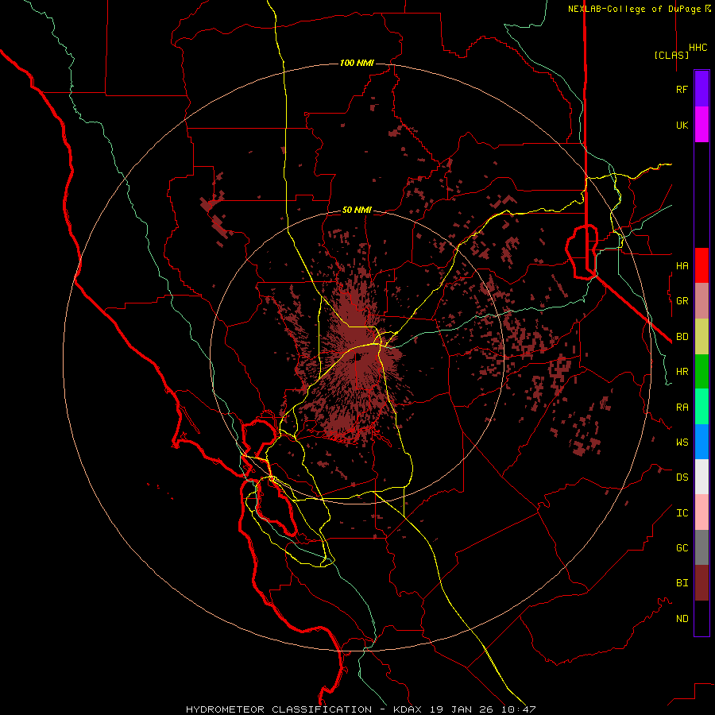Click the HHC product label
Viewport: 715px width, 715px height.
698,48
